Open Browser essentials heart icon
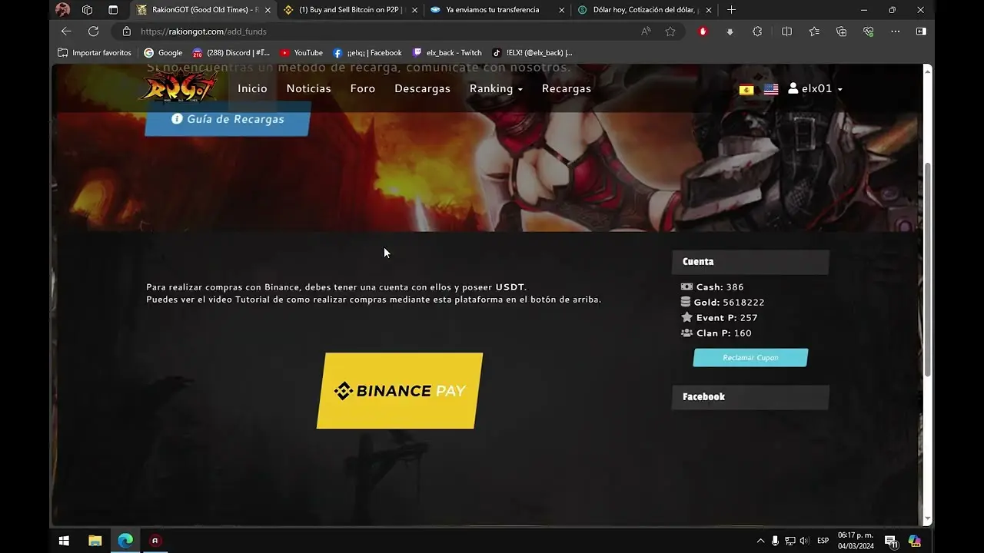 (x=868, y=31)
